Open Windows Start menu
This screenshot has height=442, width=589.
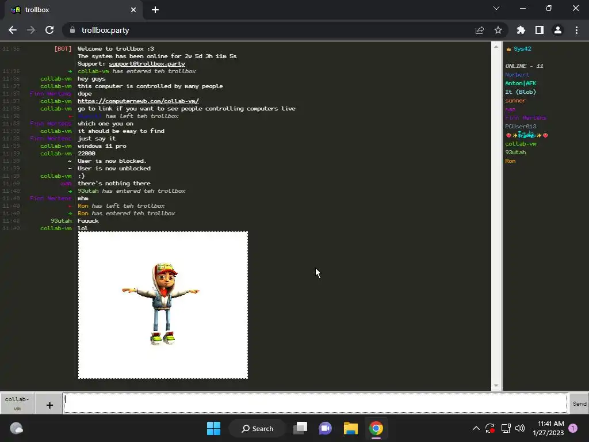click(214, 428)
